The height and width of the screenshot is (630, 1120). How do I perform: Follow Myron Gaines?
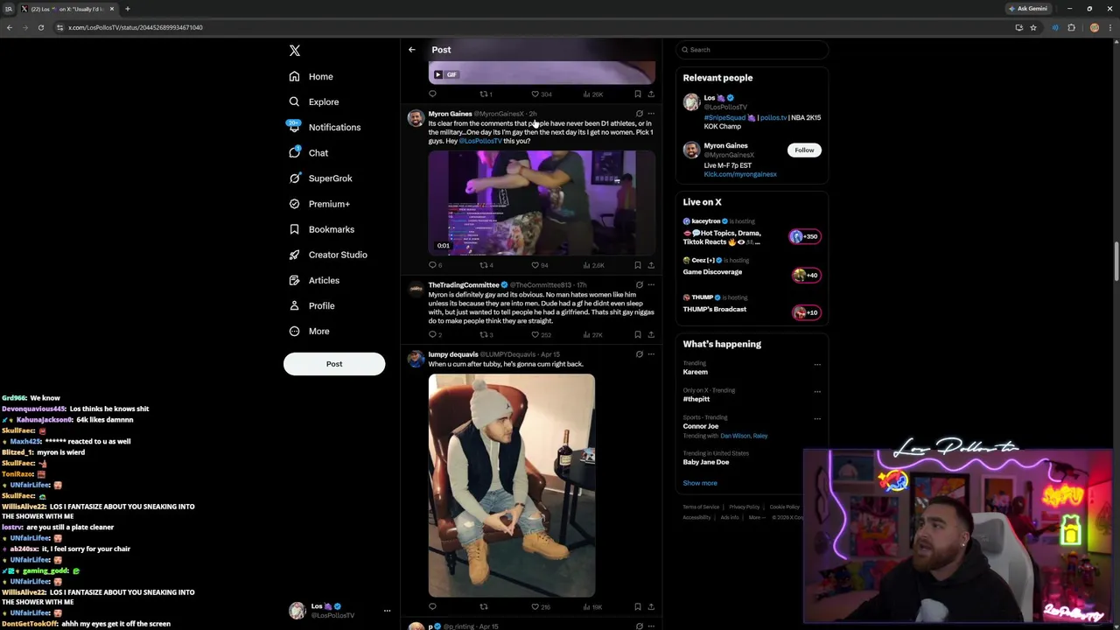[x=804, y=150]
